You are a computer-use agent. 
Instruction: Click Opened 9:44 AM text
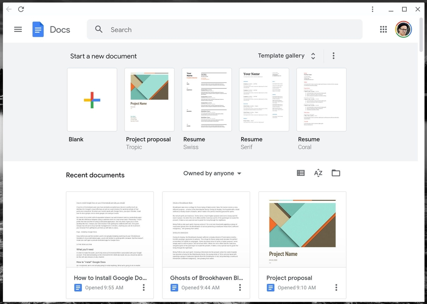tap(200, 288)
